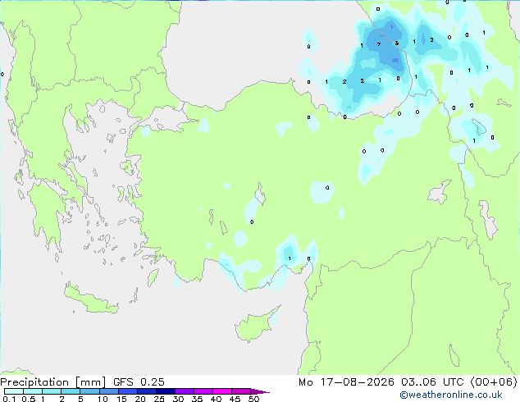
Task: Pick the 30–35 mm violet legend swatch
Action: tap(184, 391)
